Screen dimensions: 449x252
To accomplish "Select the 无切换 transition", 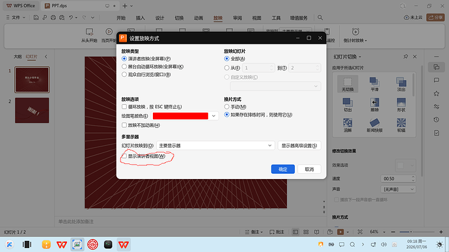I will [347, 84].
